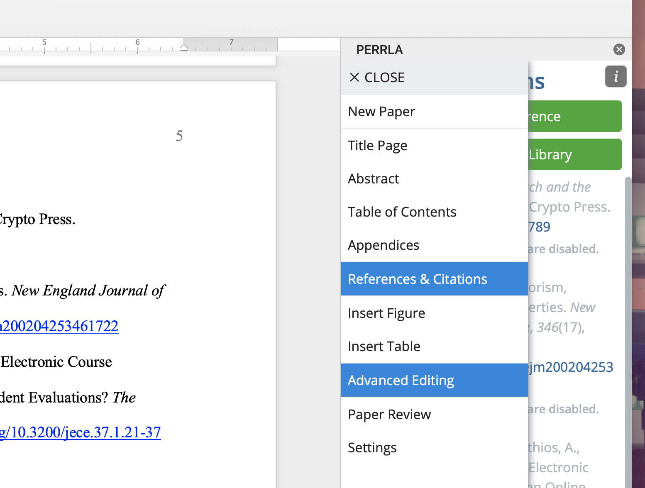Image resolution: width=645 pixels, height=488 pixels.
Task: Click 'dent Evaluations? The' document text
Action: [68, 398]
